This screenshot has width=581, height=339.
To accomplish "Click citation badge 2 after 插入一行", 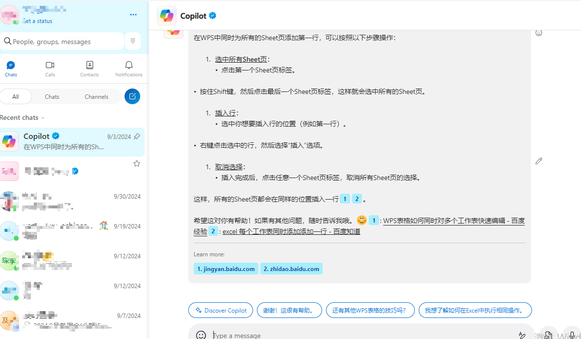I will click(x=357, y=199).
